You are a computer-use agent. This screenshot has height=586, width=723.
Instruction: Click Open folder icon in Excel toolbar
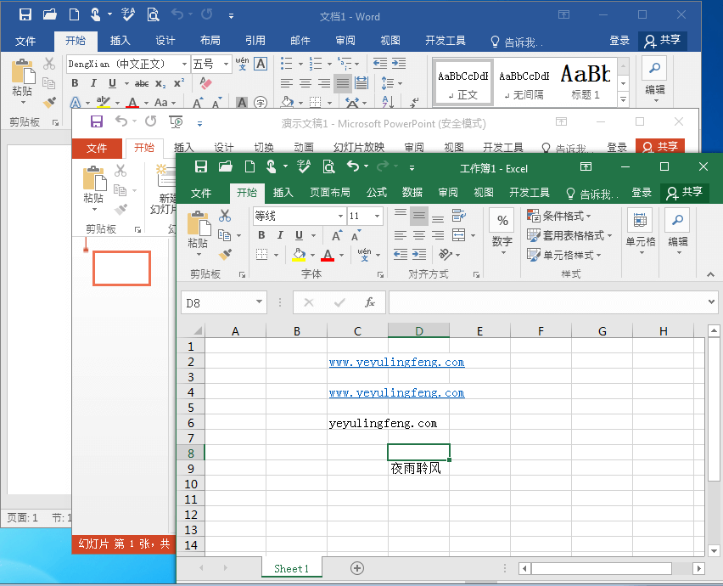point(226,166)
